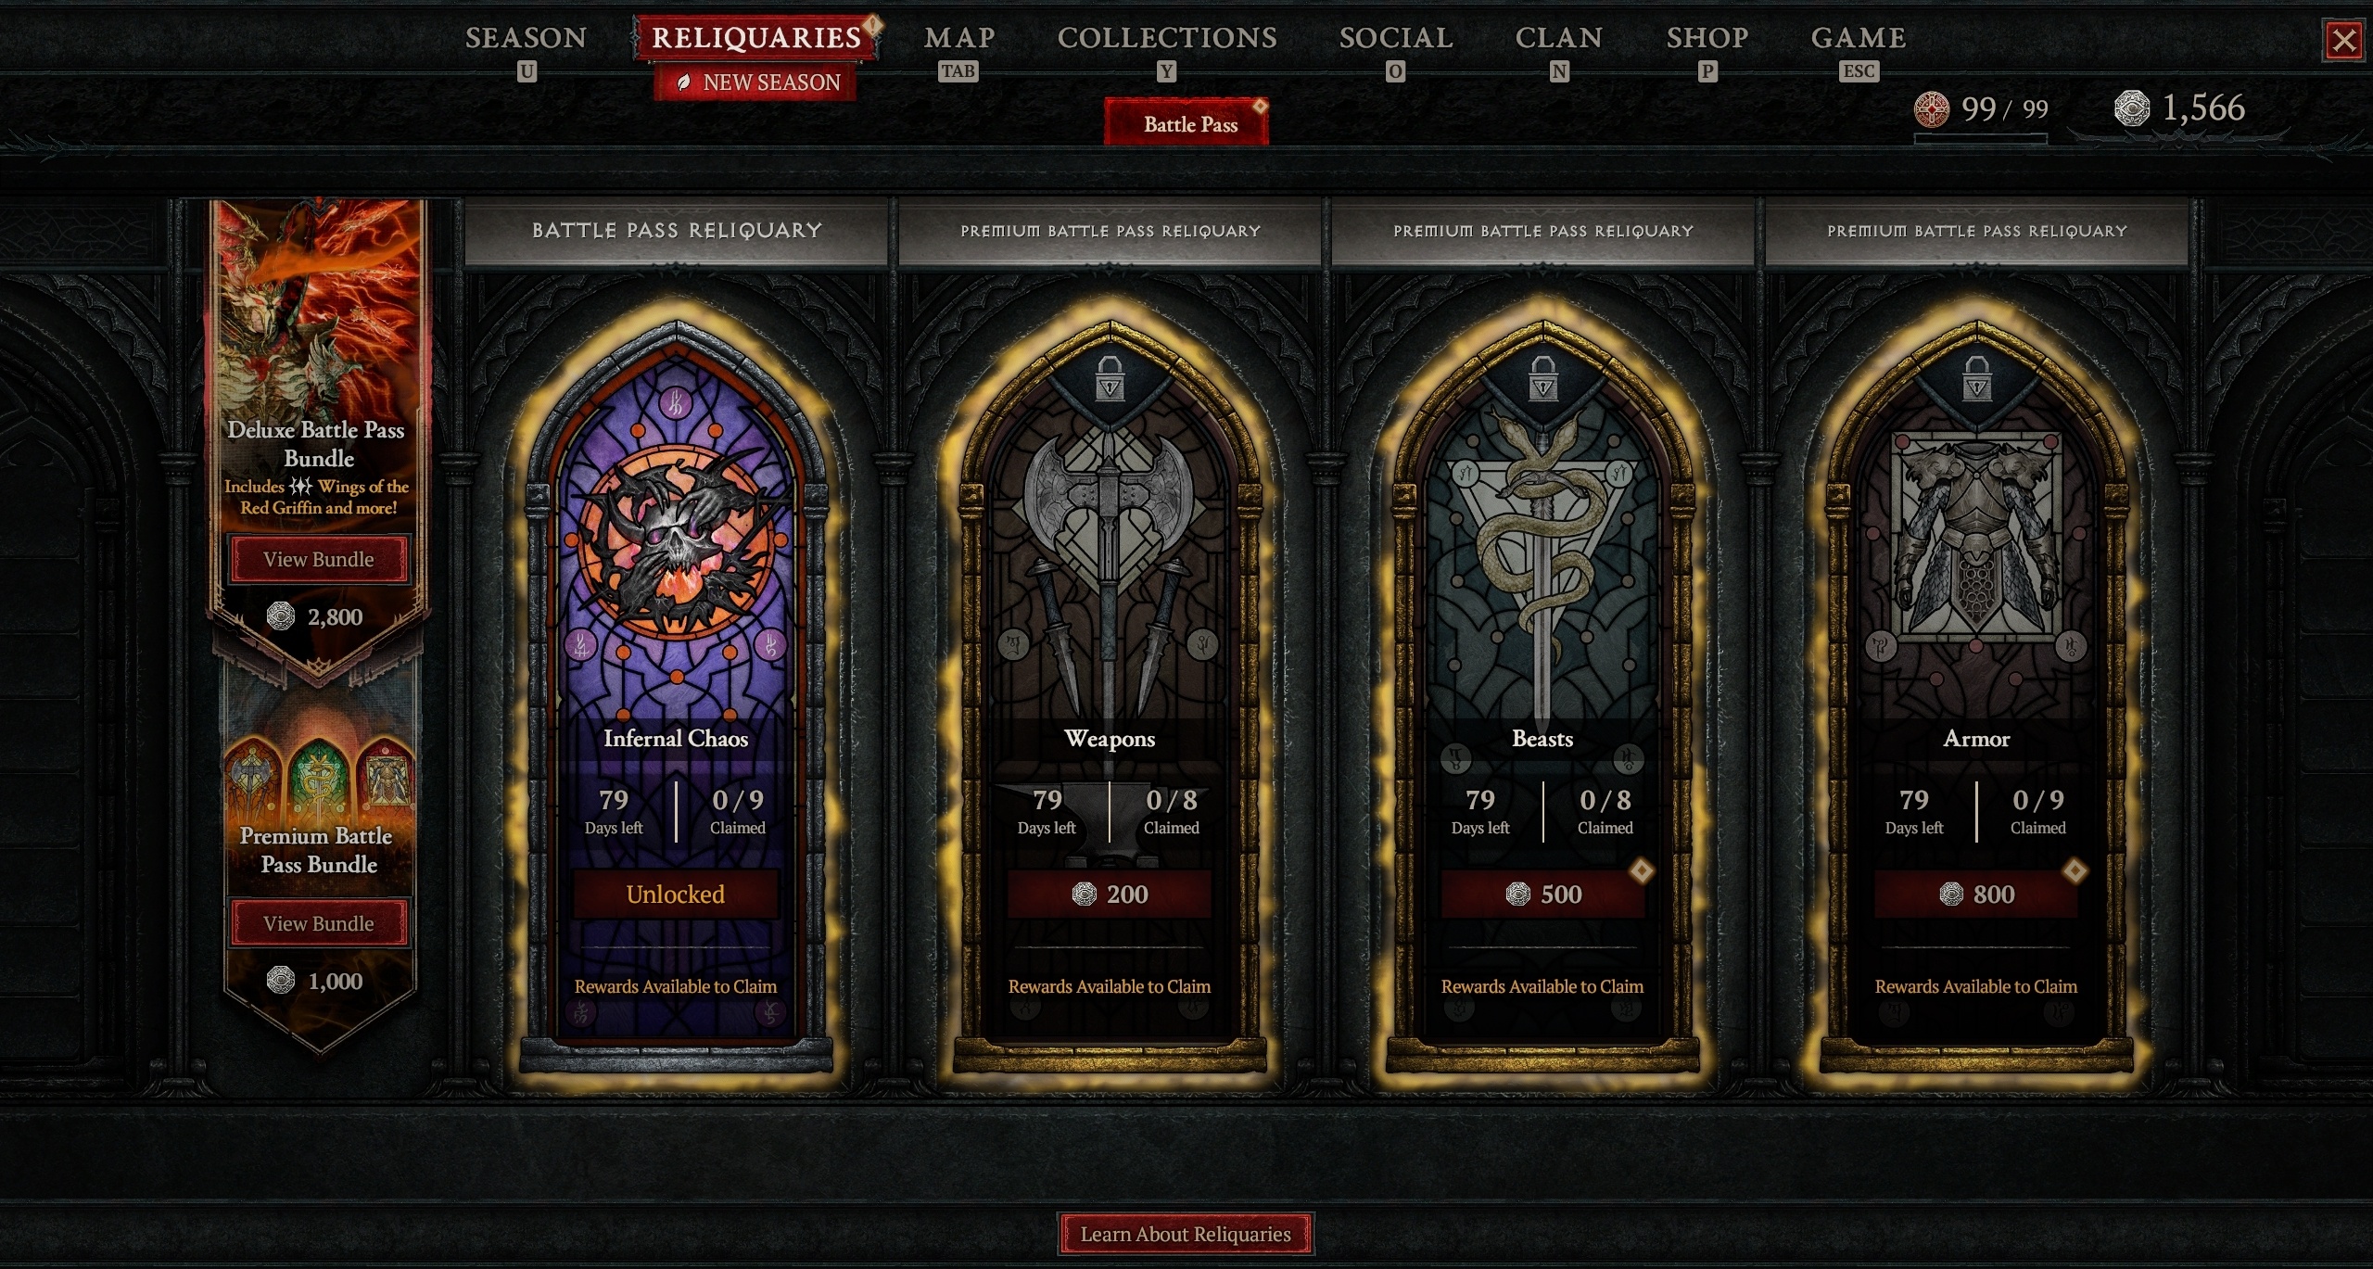Purchase Armor reliquary for 800 platinum
The height and width of the screenshot is (1269, 2373).
[1976, 894]
